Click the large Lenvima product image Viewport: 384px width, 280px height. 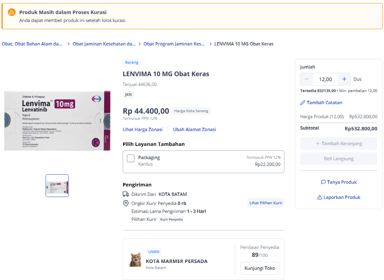pyautogui.click(x=57, y=120)
